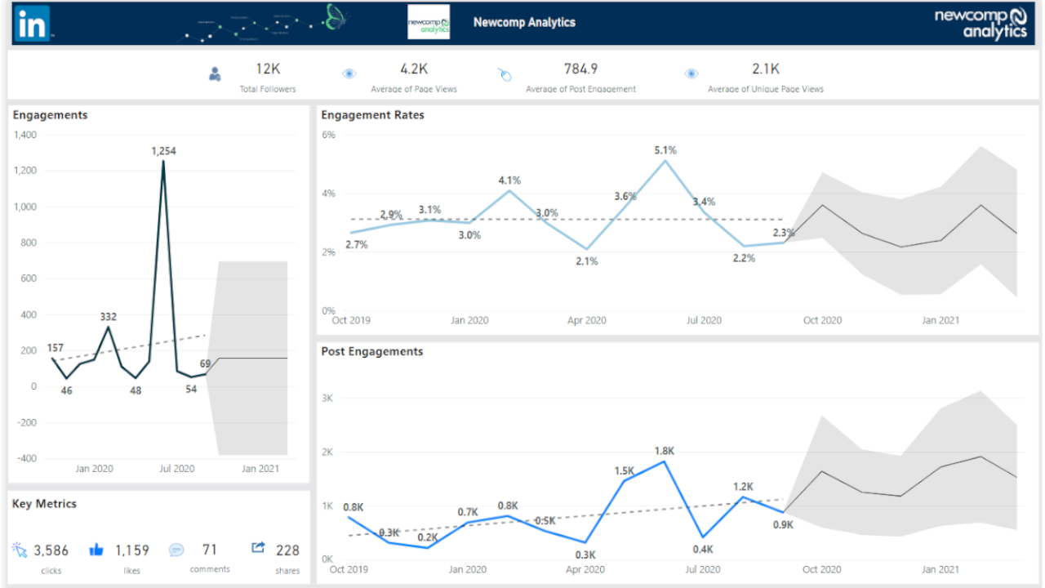Click the eye icon beside Unique Page Views
Viewport: 1045px width, 588px height.
[x=691, y=73]
